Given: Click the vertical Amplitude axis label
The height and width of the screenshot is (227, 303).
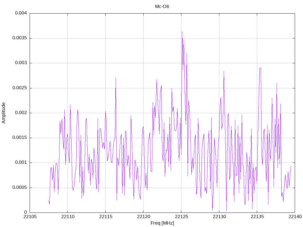Looking at the screenshot, I should point(4,113).
